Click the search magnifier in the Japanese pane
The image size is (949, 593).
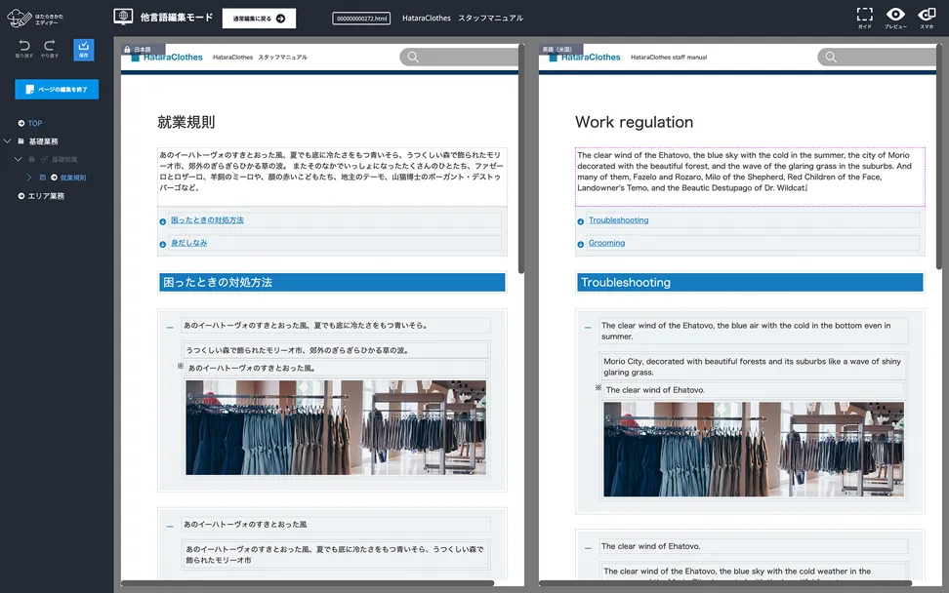(x=413, y=58)
